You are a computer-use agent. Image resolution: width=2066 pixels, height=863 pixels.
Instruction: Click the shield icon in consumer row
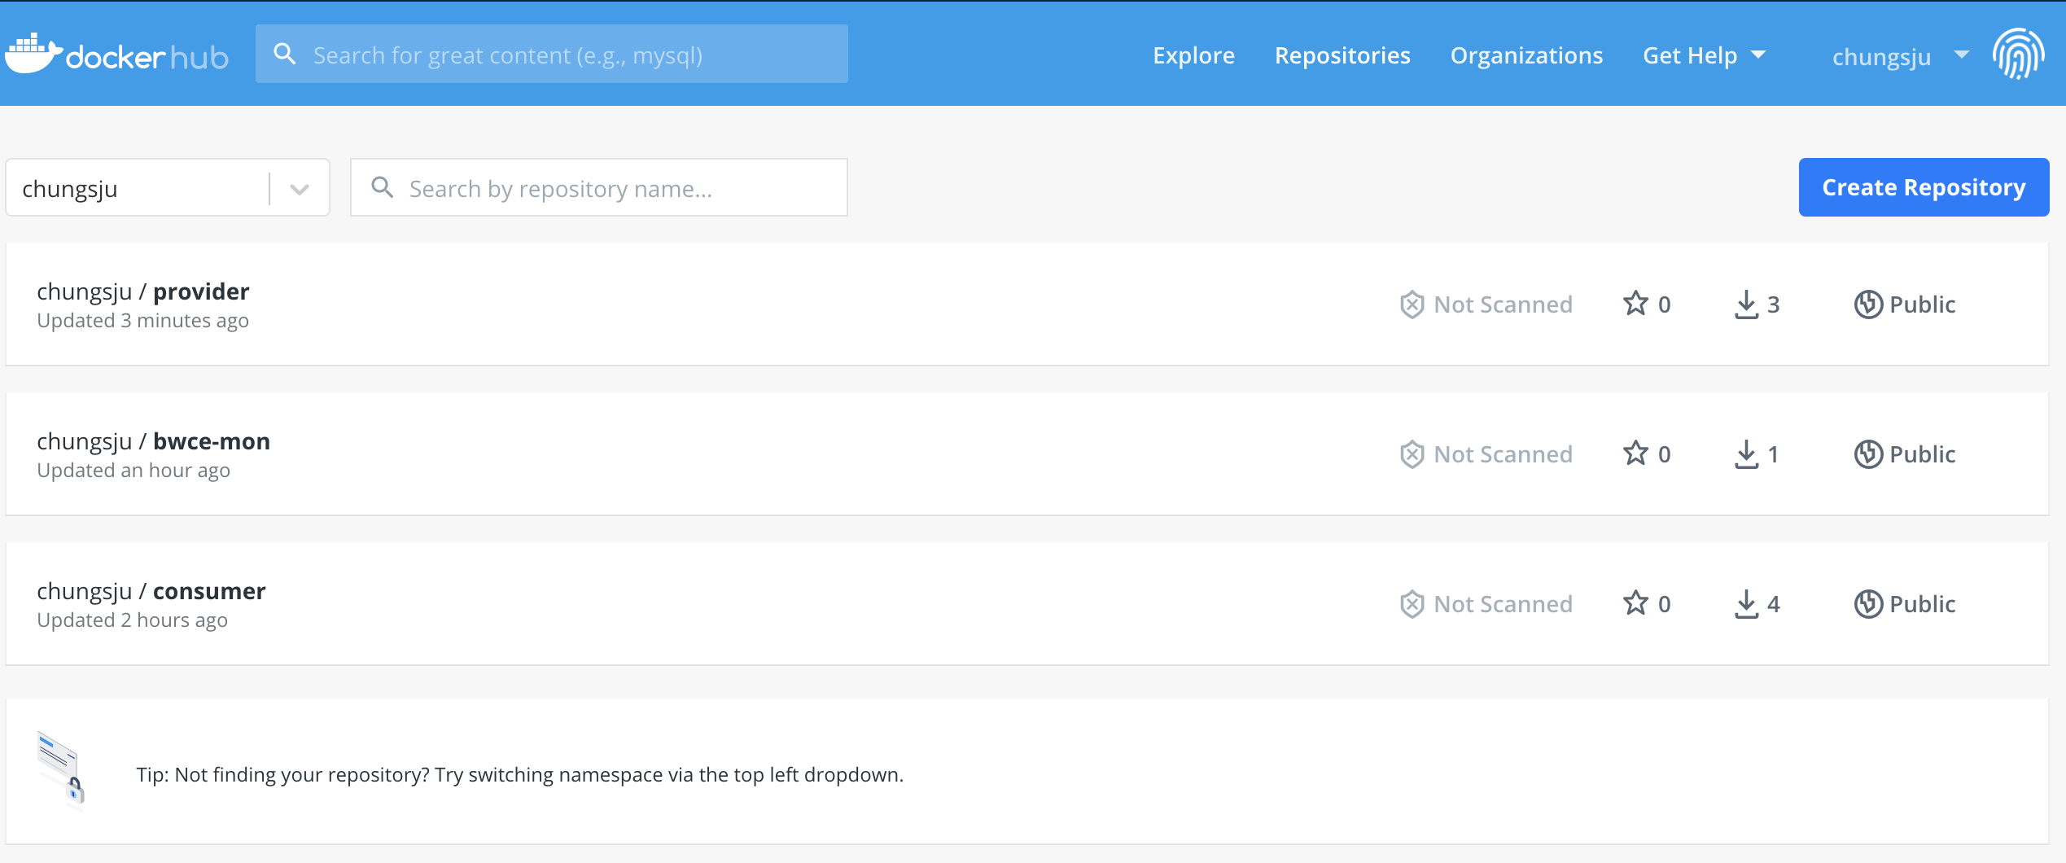point(1412,604)
